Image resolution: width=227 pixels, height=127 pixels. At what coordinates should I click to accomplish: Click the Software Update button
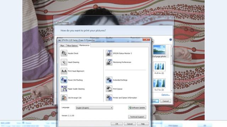click(137, 108)
